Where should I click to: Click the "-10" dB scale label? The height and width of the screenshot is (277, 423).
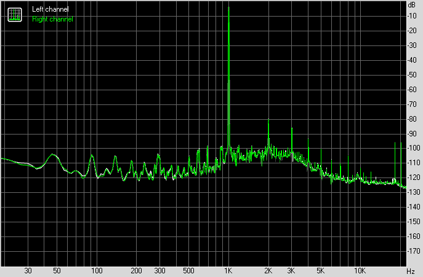click(x=412, y=16)
